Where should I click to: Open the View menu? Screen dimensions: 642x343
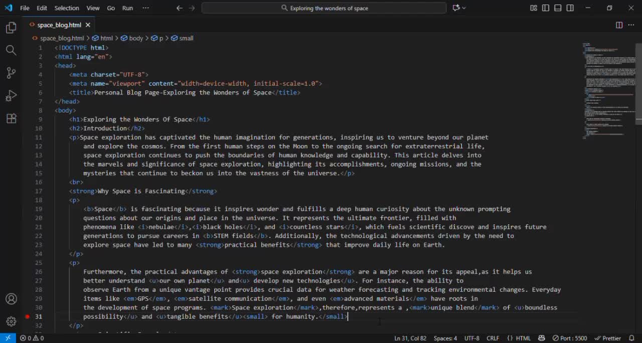click(x=93, y=8)
